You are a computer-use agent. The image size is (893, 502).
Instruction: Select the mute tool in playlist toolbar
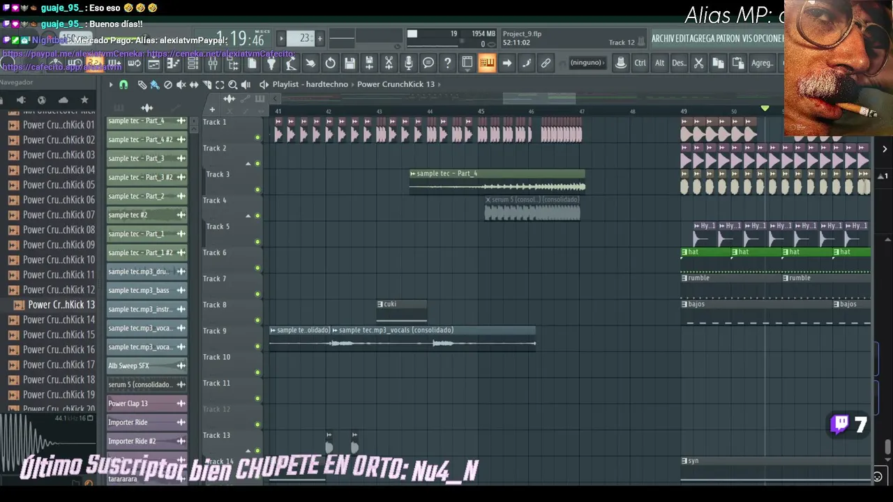181,85
